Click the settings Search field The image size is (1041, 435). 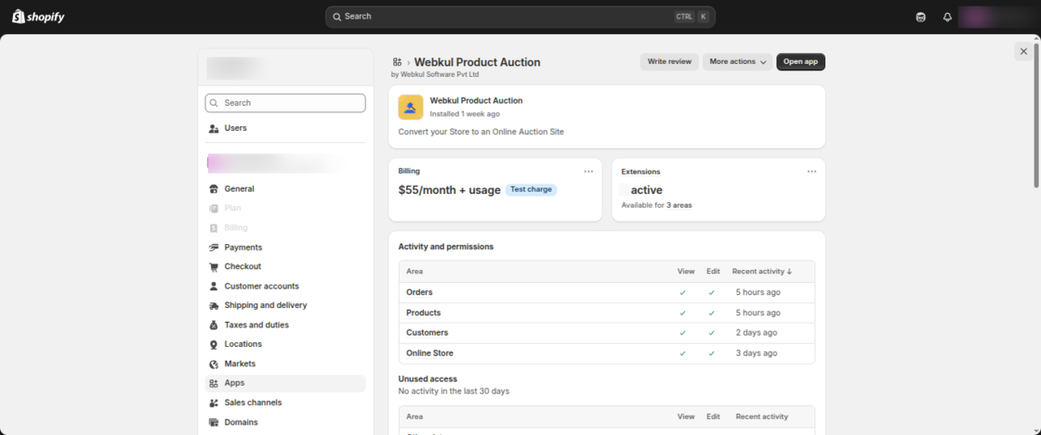(285, 103)
